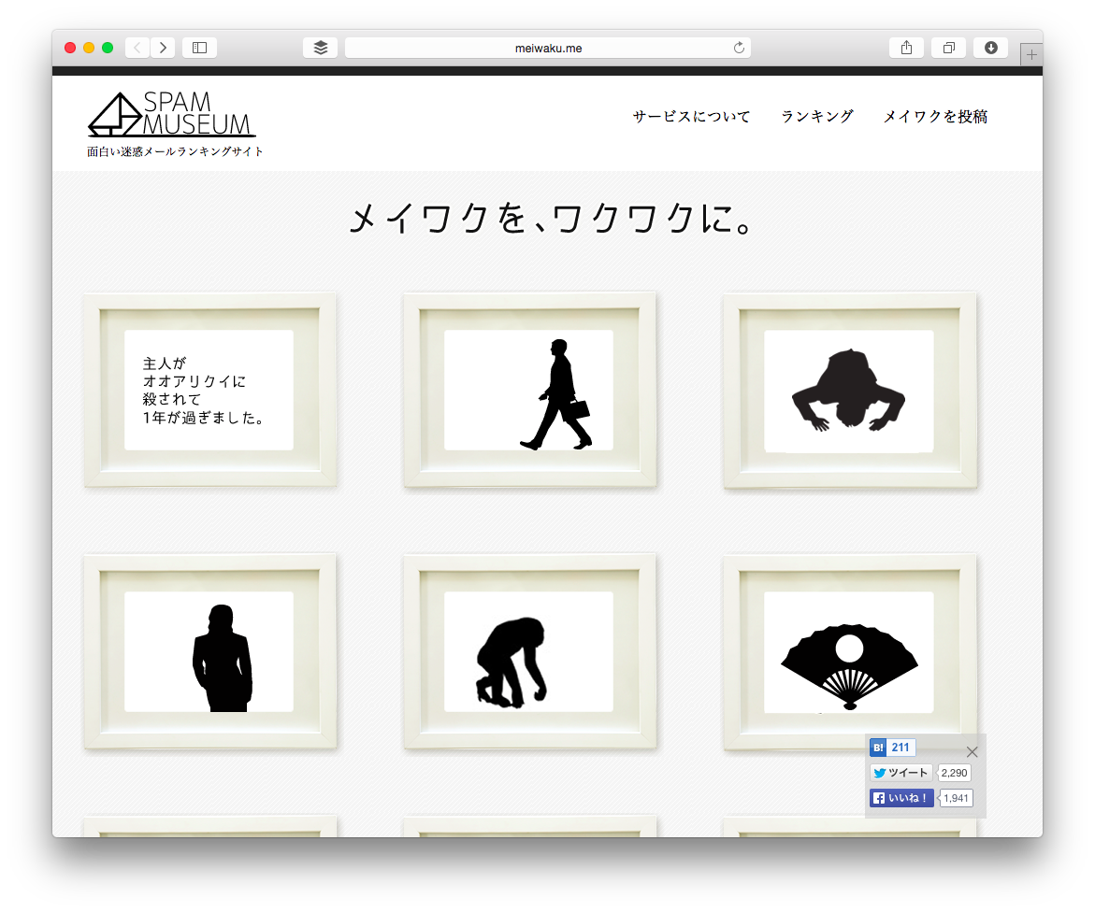Click the Hatena count 211
The width and height of the screenshot is (1095, 912).
point(900,748)
